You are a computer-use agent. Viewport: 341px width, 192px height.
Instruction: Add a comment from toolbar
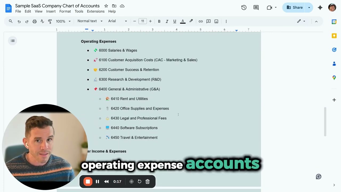coord(209,21)
